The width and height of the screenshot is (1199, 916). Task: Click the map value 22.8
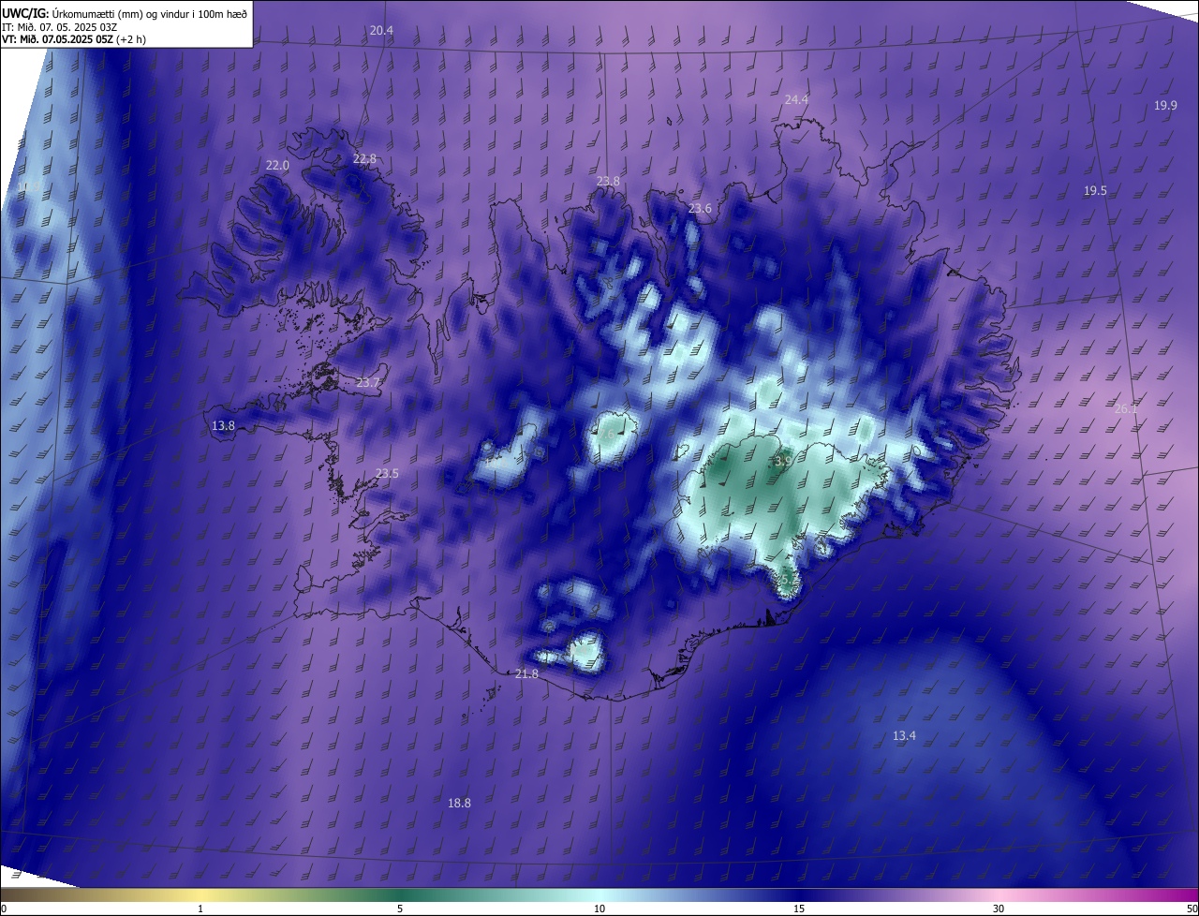click(364, 158)
